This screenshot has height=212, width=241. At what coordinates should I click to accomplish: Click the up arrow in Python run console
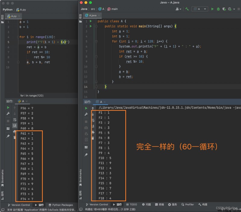click(15, 108)
